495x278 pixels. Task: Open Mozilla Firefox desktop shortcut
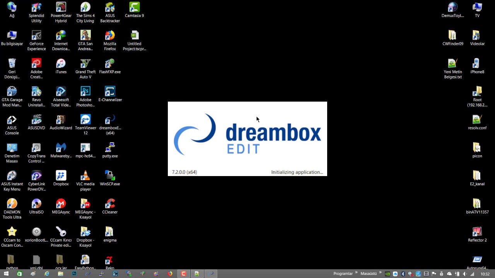pos(110,41)
